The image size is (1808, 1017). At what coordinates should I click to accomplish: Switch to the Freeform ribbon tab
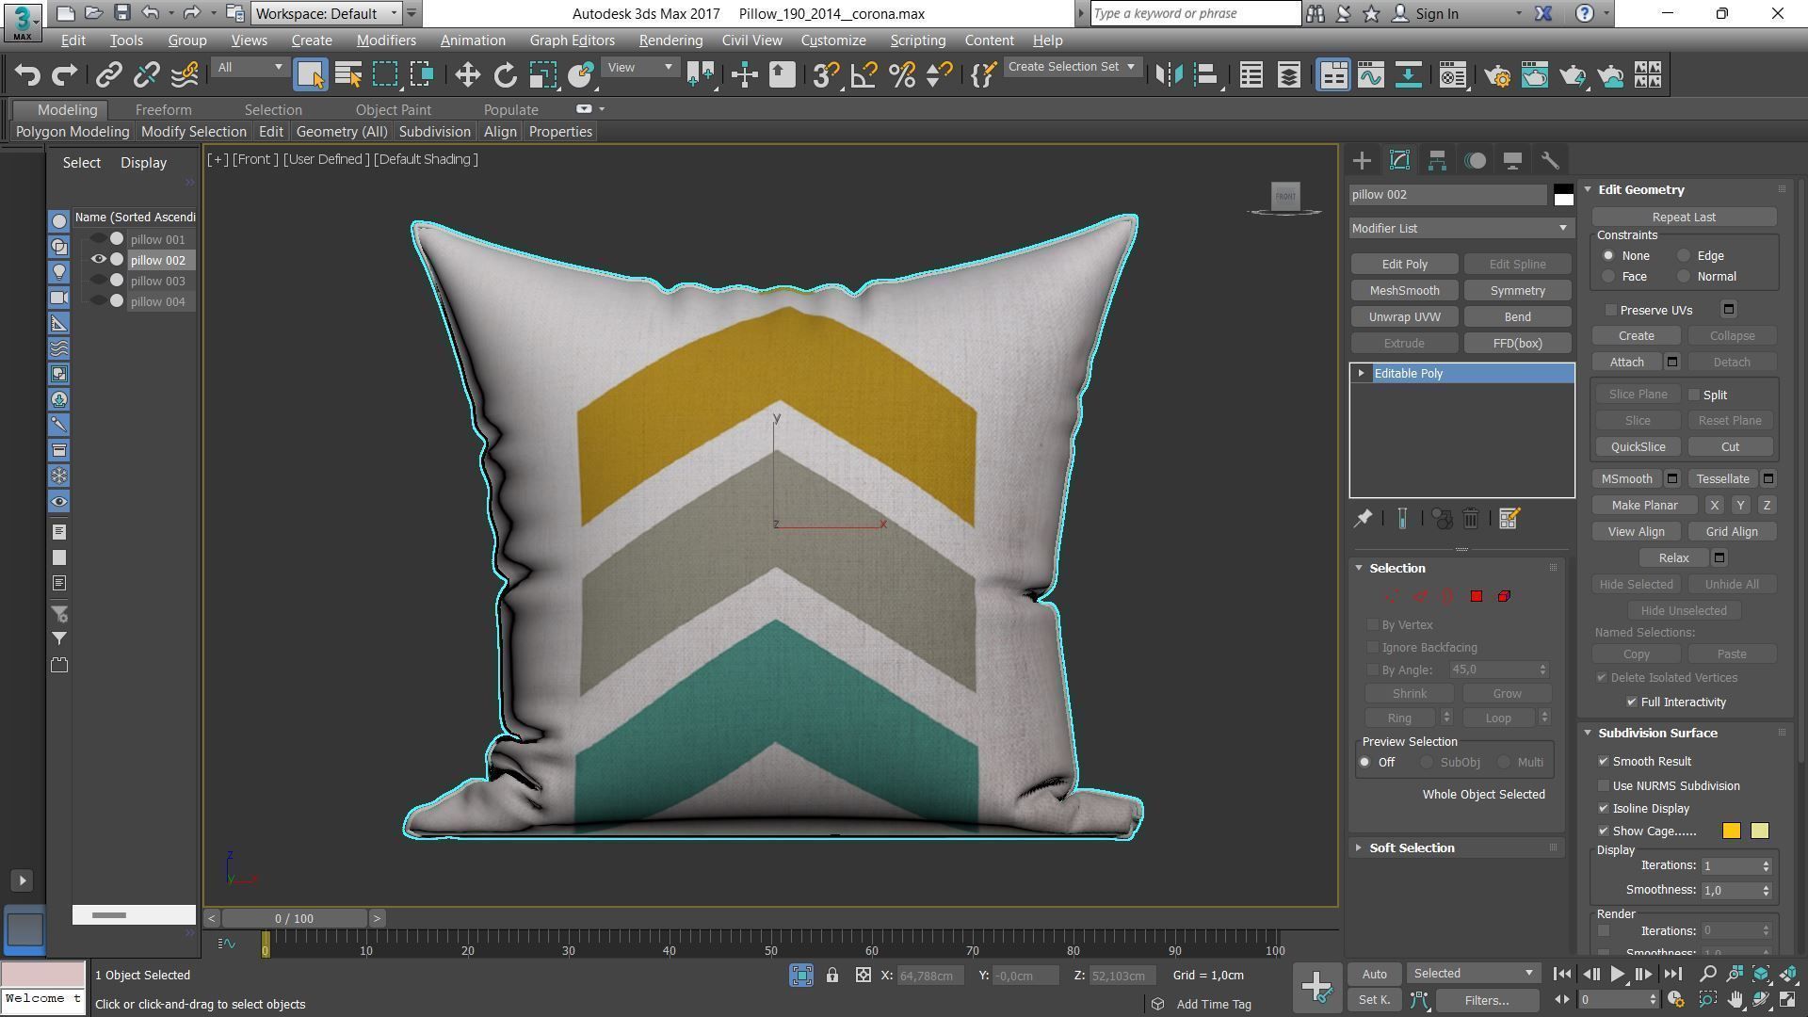tap(163, 110)
